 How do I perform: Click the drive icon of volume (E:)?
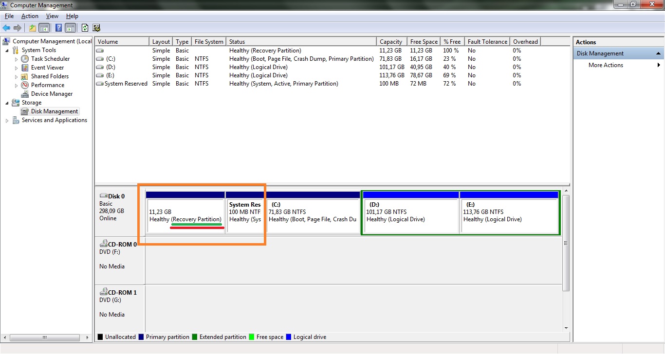tap(100, 75)
